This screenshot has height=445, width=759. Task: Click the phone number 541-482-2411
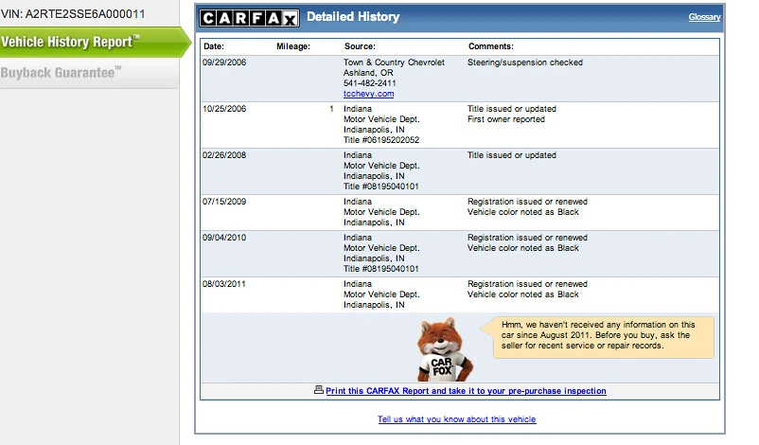click(x=370, y=83)
